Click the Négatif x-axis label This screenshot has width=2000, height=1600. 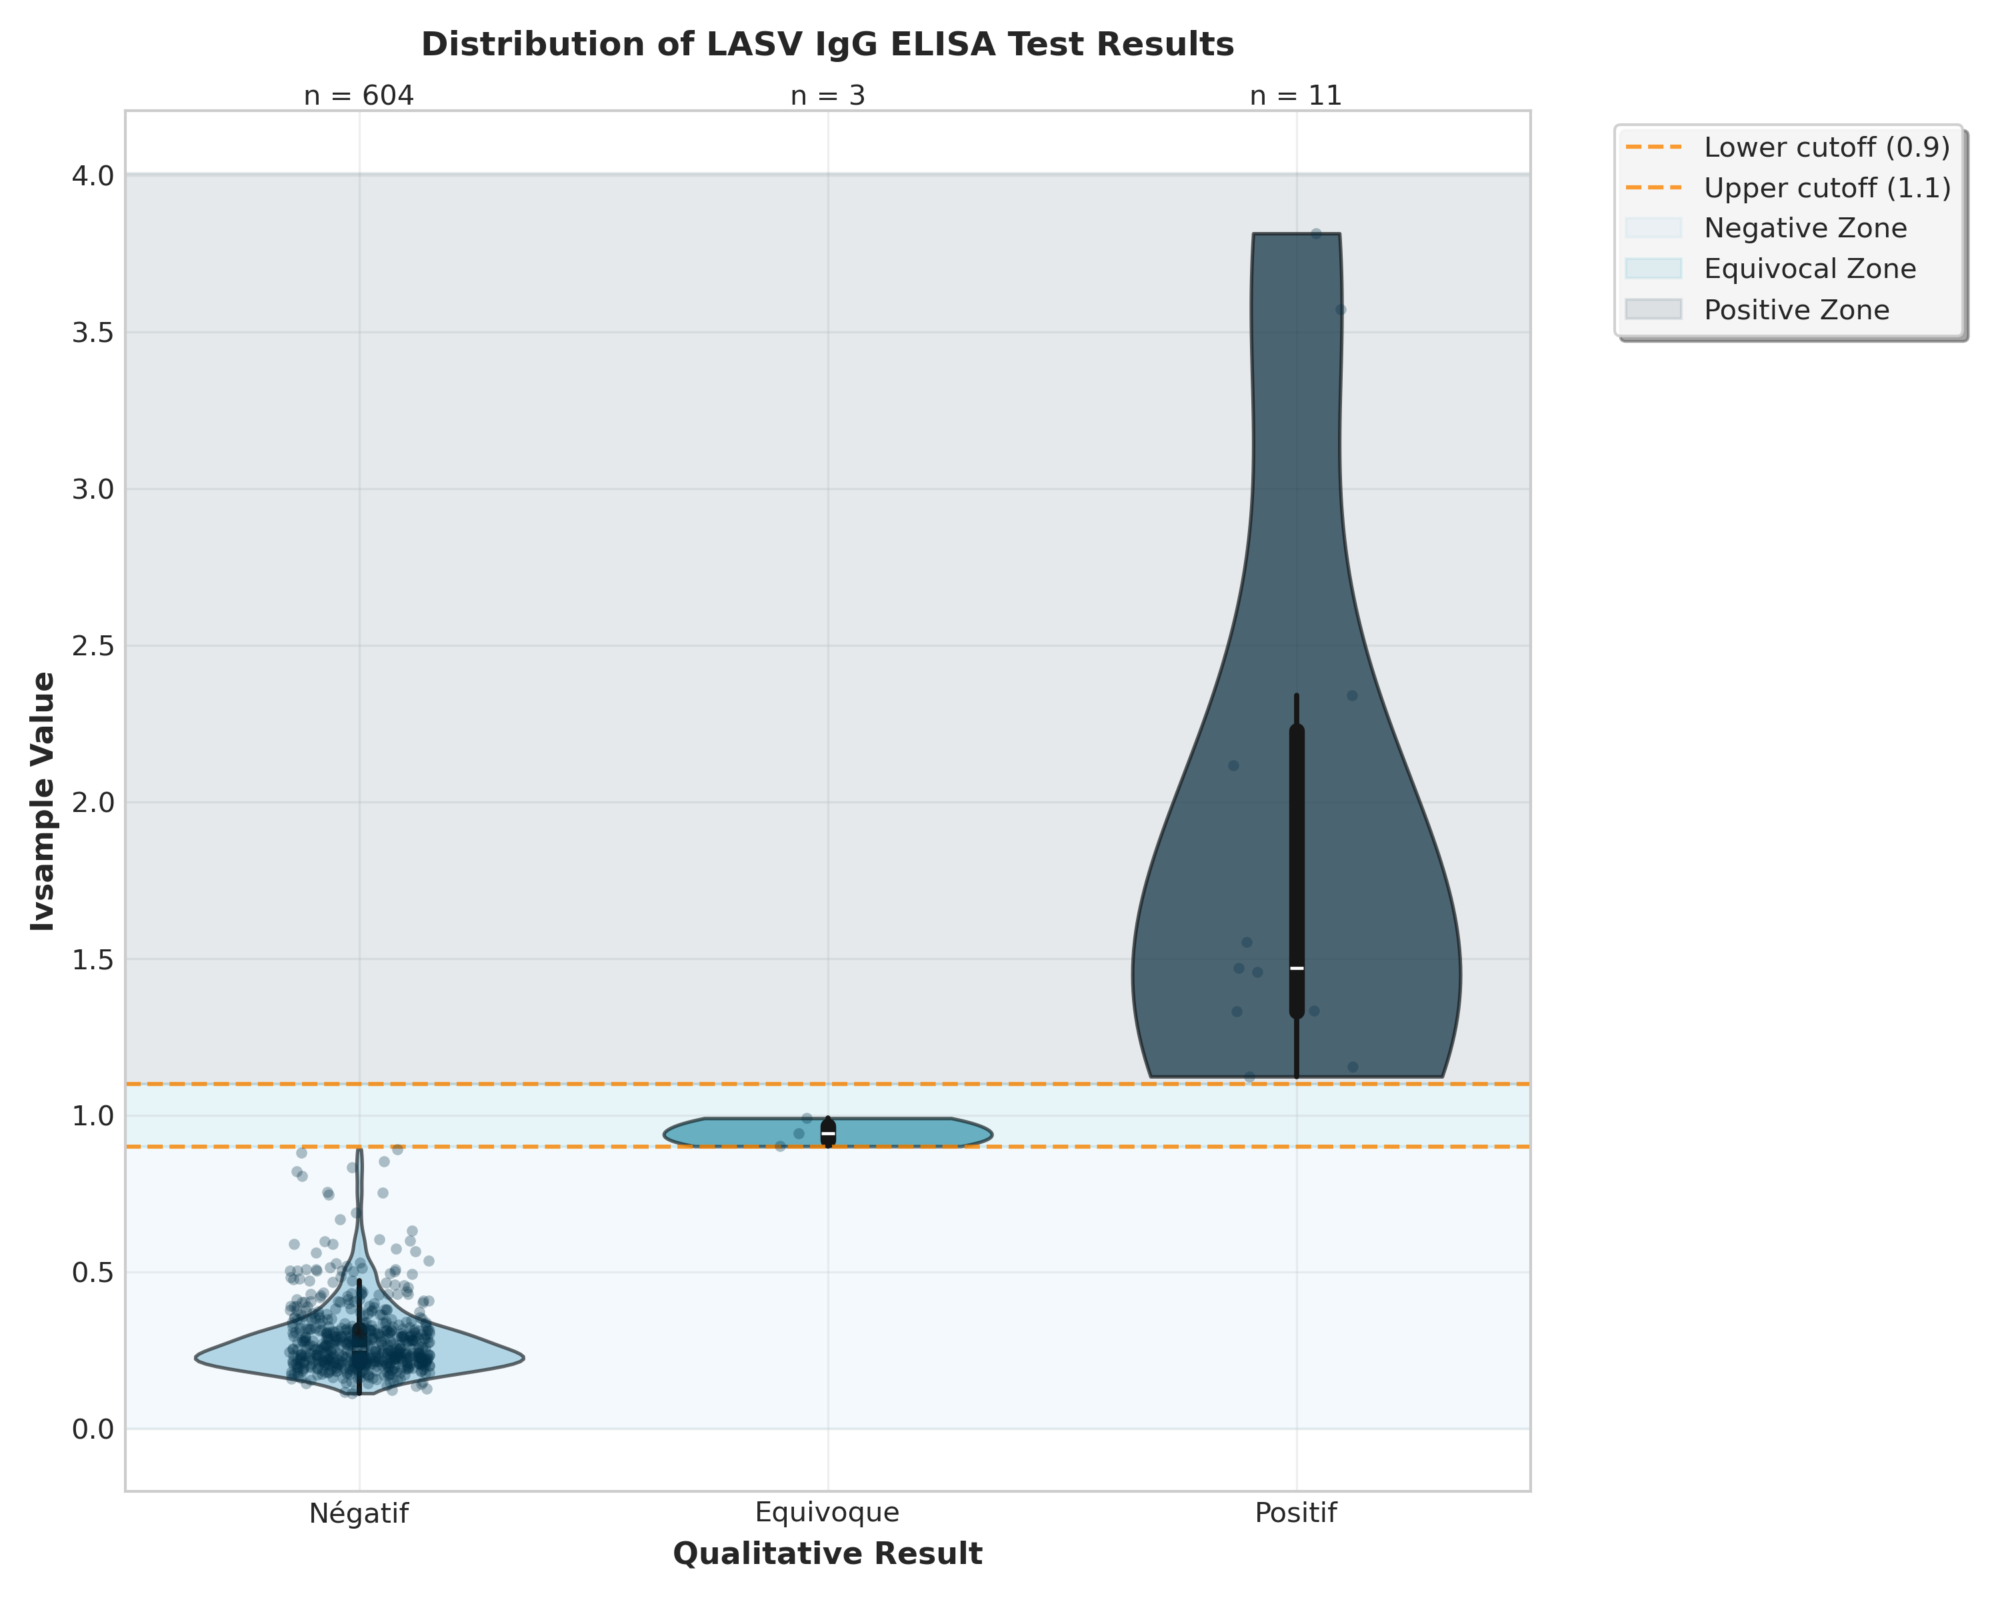click(x=359, y=1514)
